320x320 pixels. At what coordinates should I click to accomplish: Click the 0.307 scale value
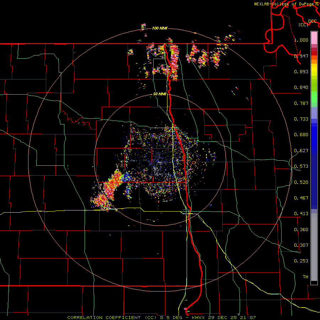[301, 245]
